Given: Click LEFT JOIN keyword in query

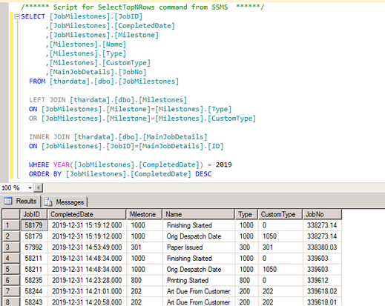Looking at the screenshot, I should coord(47,100).
